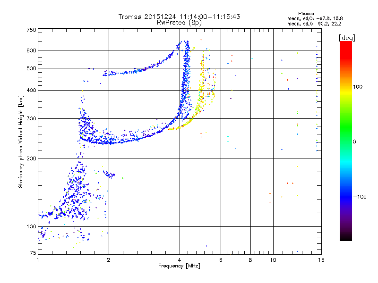Click the x-axis tick label '6'

tap(221, 260)
